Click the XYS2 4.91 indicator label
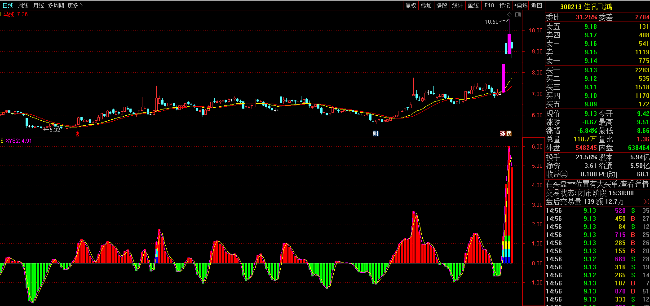Image resolution: width=650 pixels, height=306 pixels. [18, 141]
